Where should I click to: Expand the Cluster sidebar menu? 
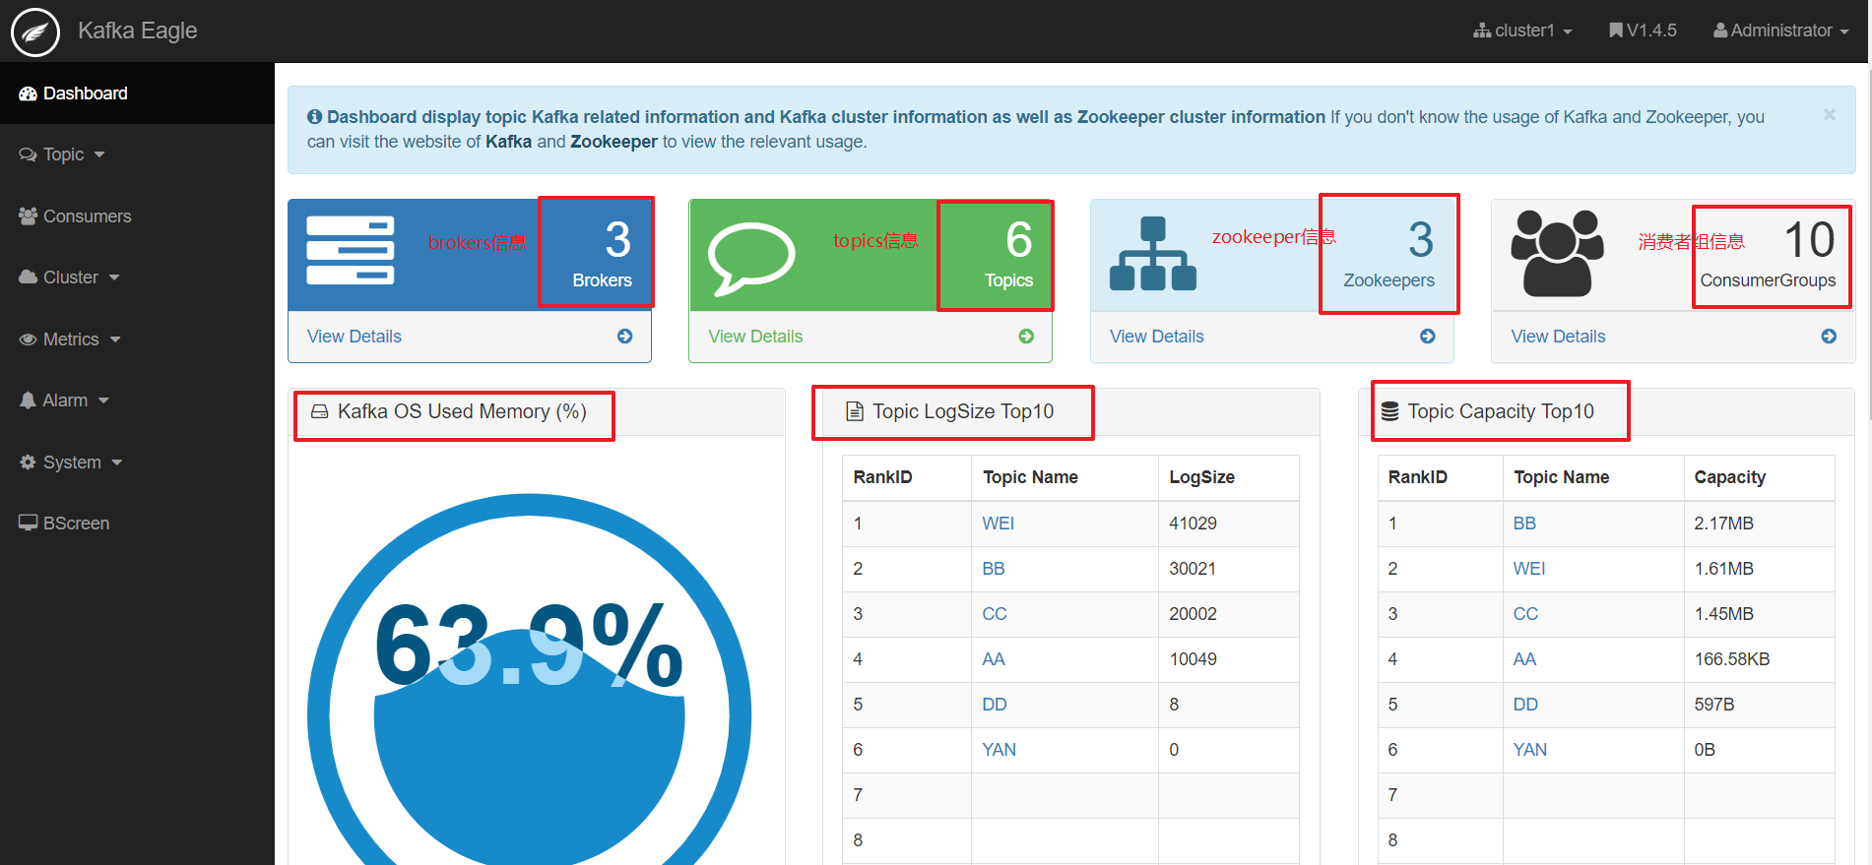137,278
